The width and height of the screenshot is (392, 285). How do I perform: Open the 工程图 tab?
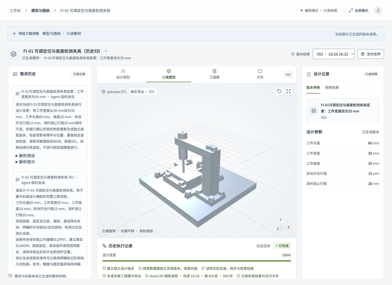[x=214, y=74]
